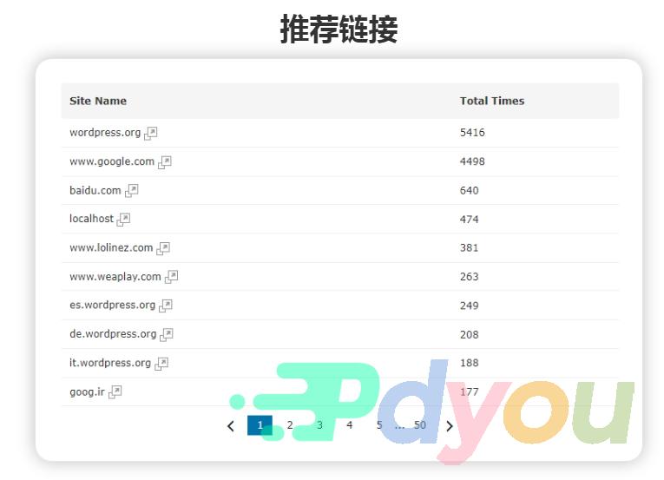Click the es.wordpress.org site name
664x480 pixels.
[x=112, y=305]
